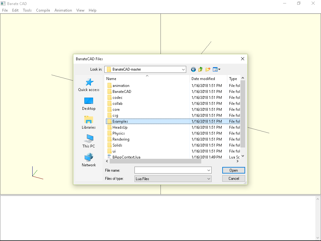Open Network from the places bar

[x=89, y=160]
